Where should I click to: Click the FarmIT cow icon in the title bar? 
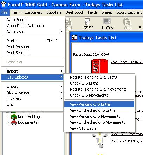4,4
